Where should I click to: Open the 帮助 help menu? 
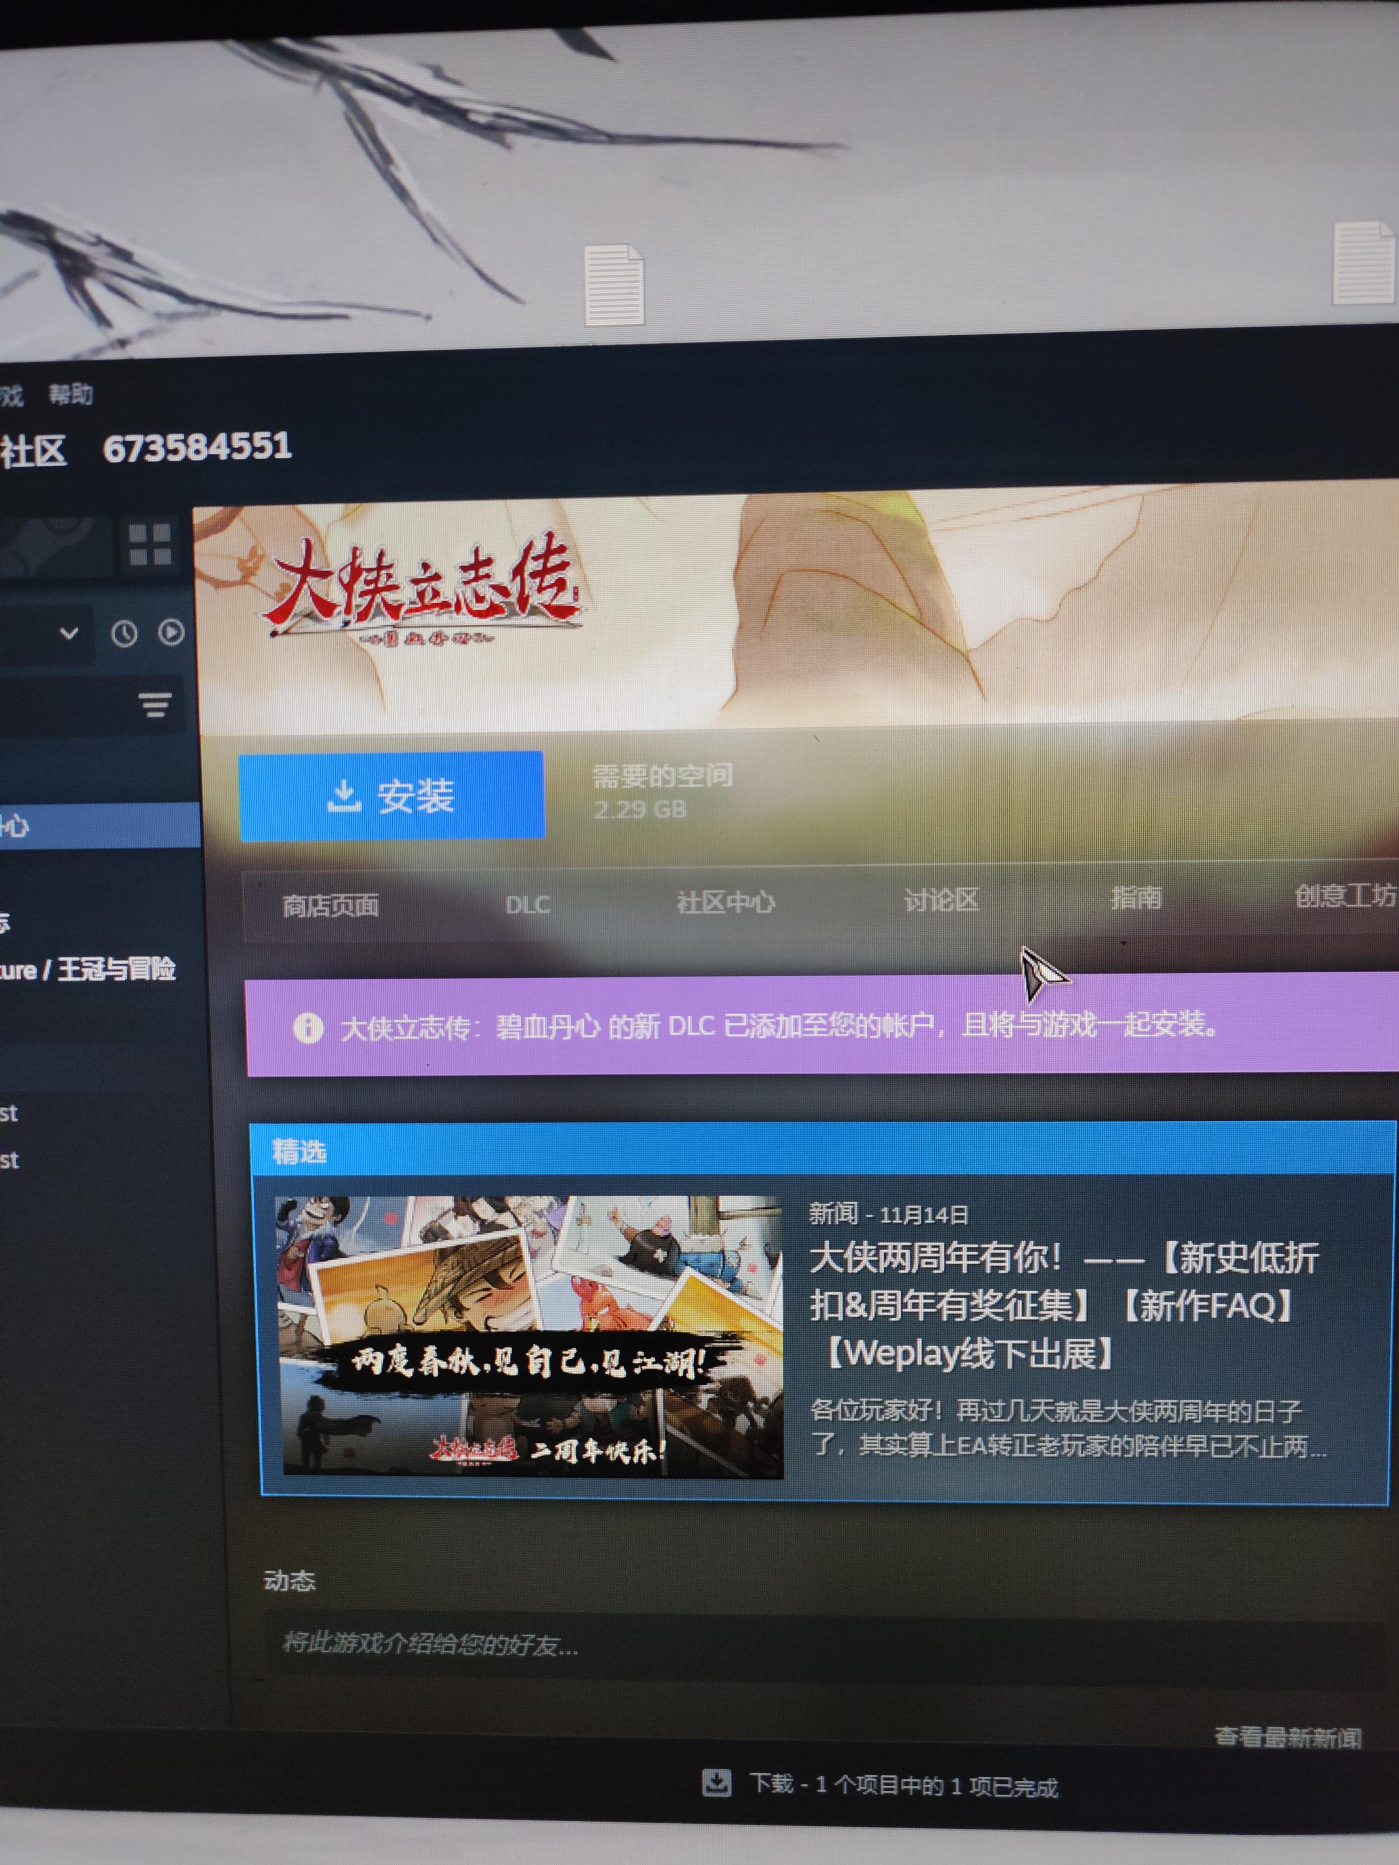tap(70, 394)
